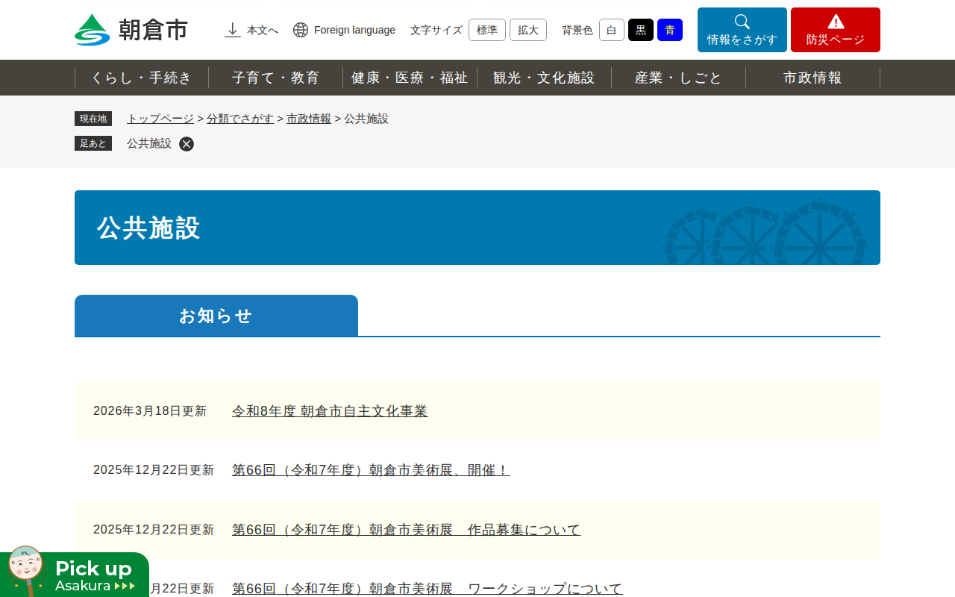Open 令和8年度 朝倉市自主文化事業 link
This screenshot has width=955, height=597.
330,411
